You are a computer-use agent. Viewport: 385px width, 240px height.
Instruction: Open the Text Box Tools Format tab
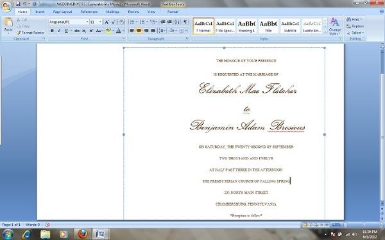pos(173,12)
